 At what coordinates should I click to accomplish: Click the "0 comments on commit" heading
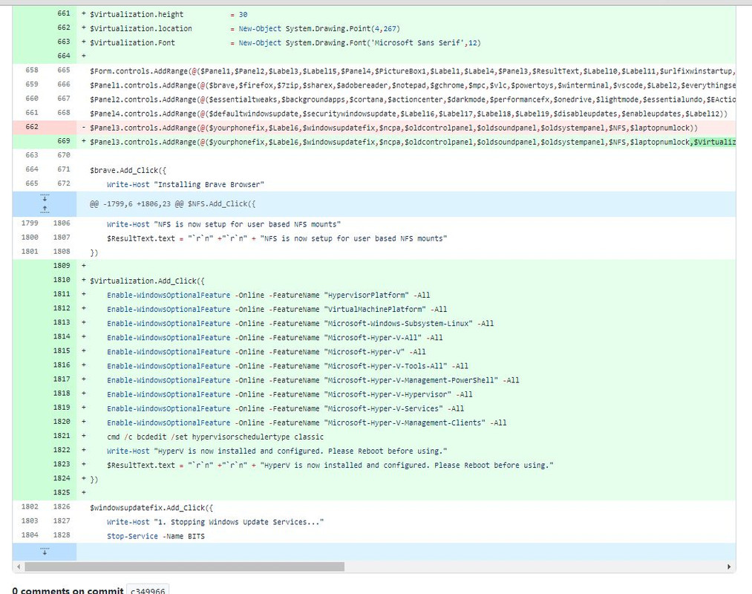68,590
